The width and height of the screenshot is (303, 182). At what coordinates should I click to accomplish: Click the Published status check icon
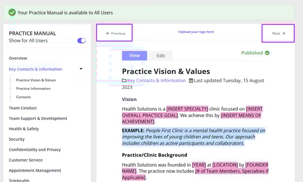tap(267, 53)
